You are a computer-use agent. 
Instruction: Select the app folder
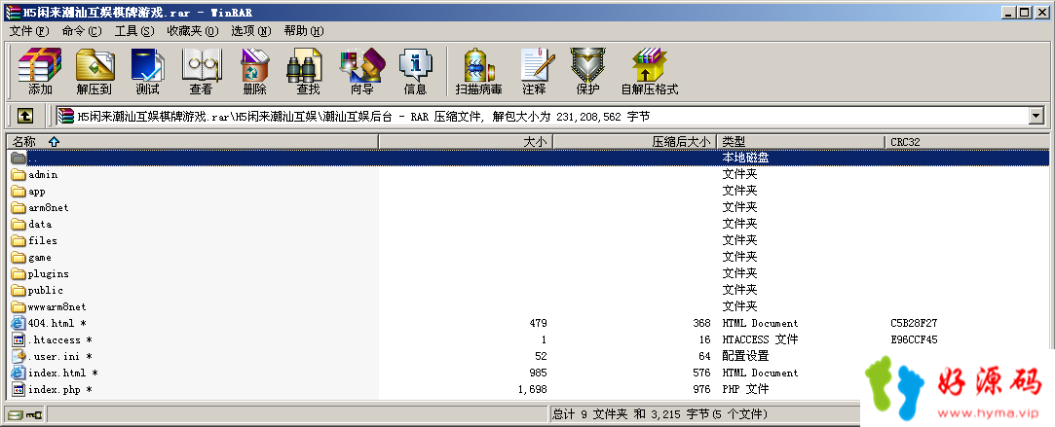click(36, 192)
